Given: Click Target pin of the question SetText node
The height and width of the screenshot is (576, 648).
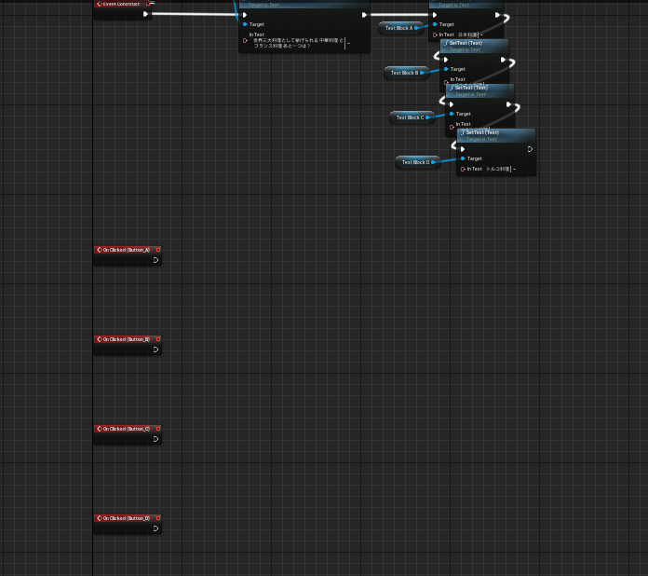Looking at the screenshot, I should (245, 24).
